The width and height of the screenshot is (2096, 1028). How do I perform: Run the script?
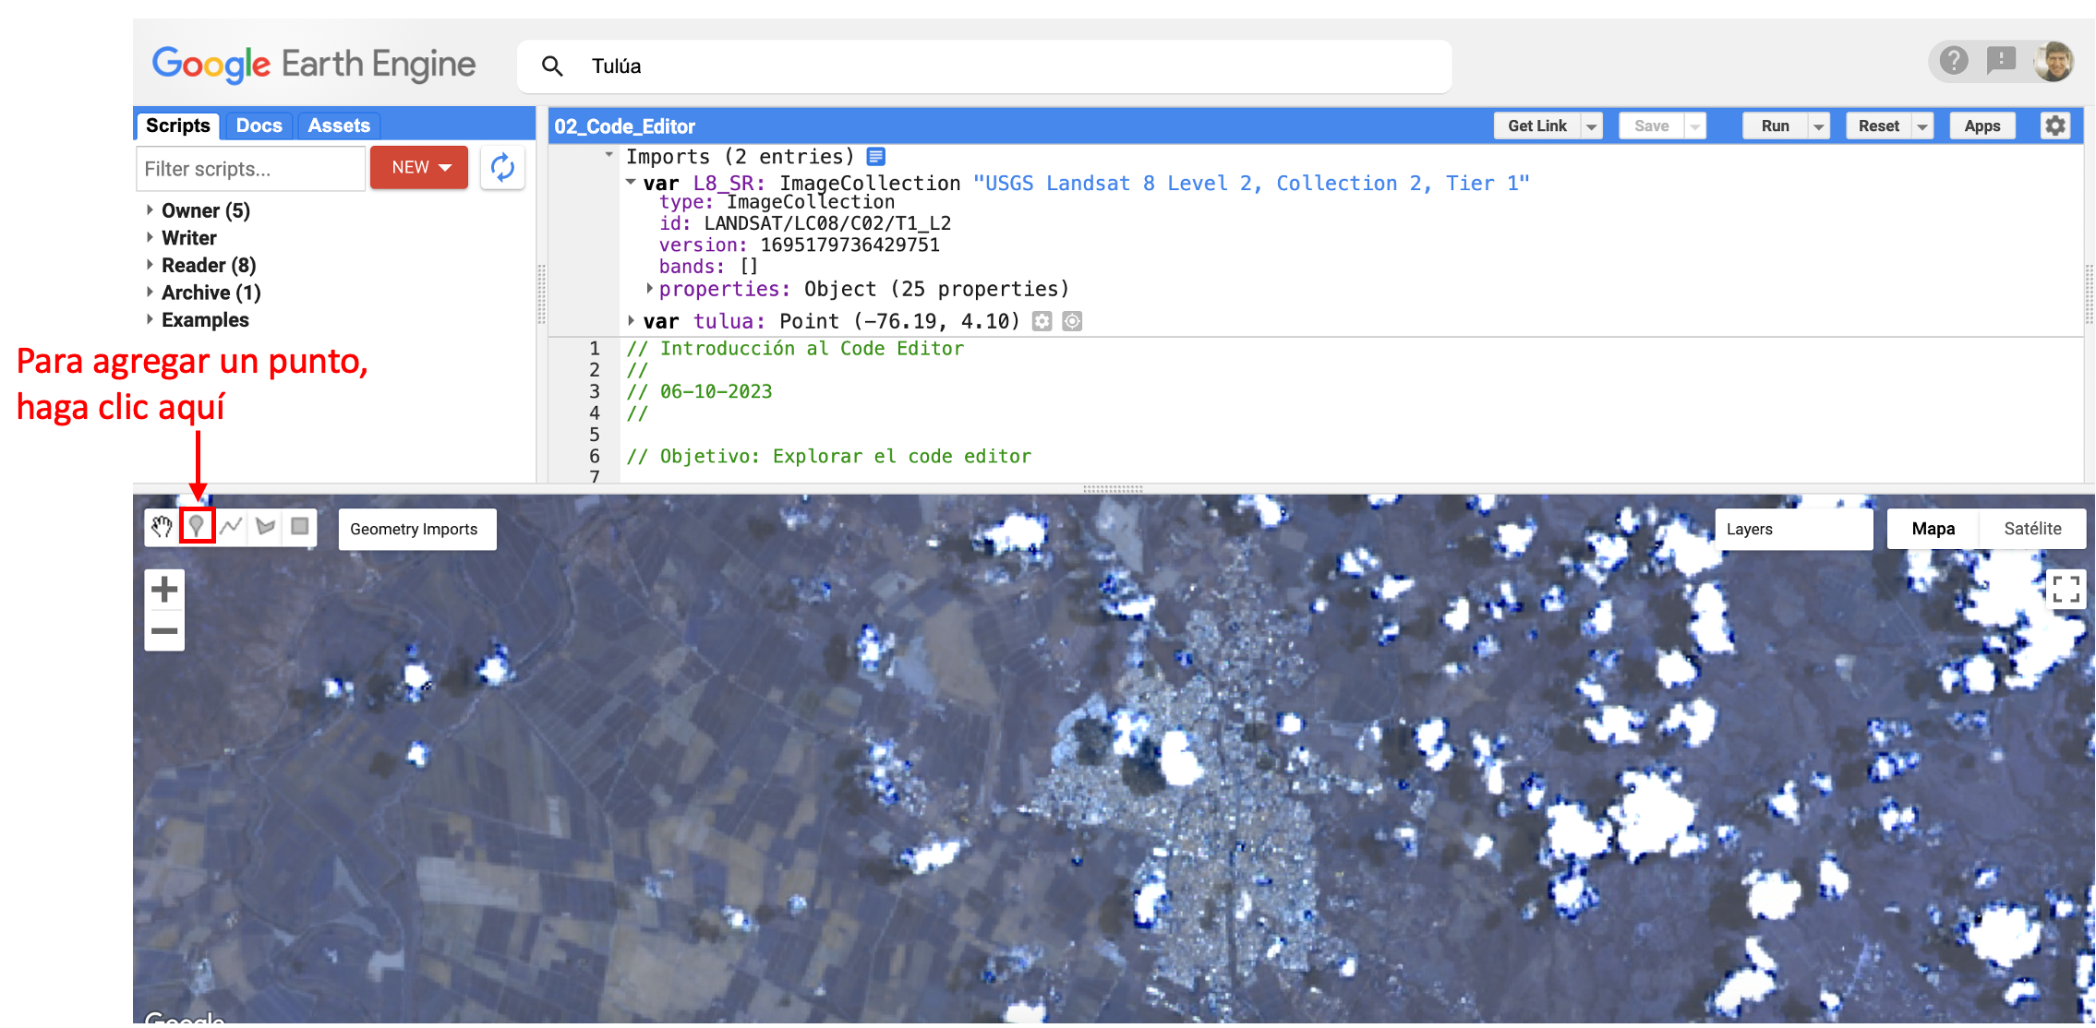(1775, 126)
